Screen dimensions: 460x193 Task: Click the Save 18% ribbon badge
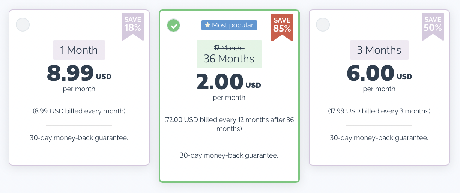(132, 24)
